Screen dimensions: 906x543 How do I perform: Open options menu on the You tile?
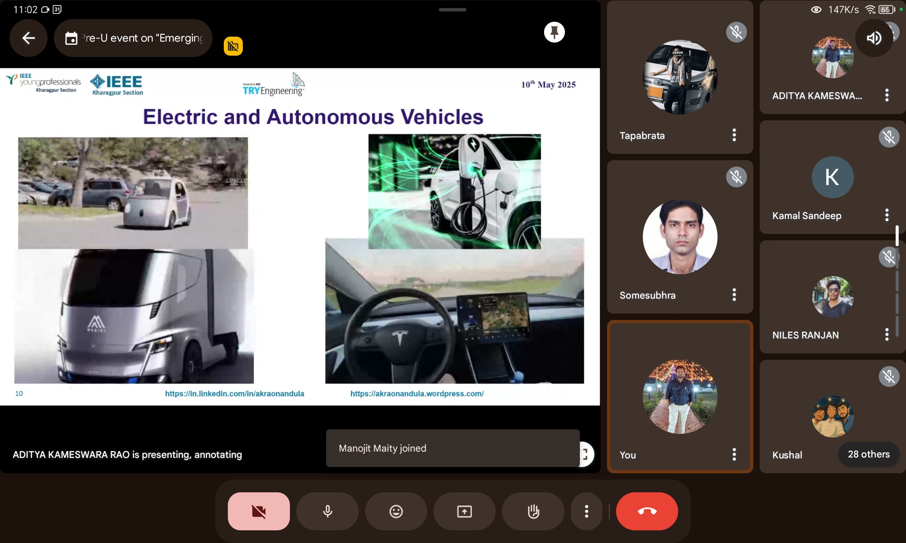pos(734,454)
